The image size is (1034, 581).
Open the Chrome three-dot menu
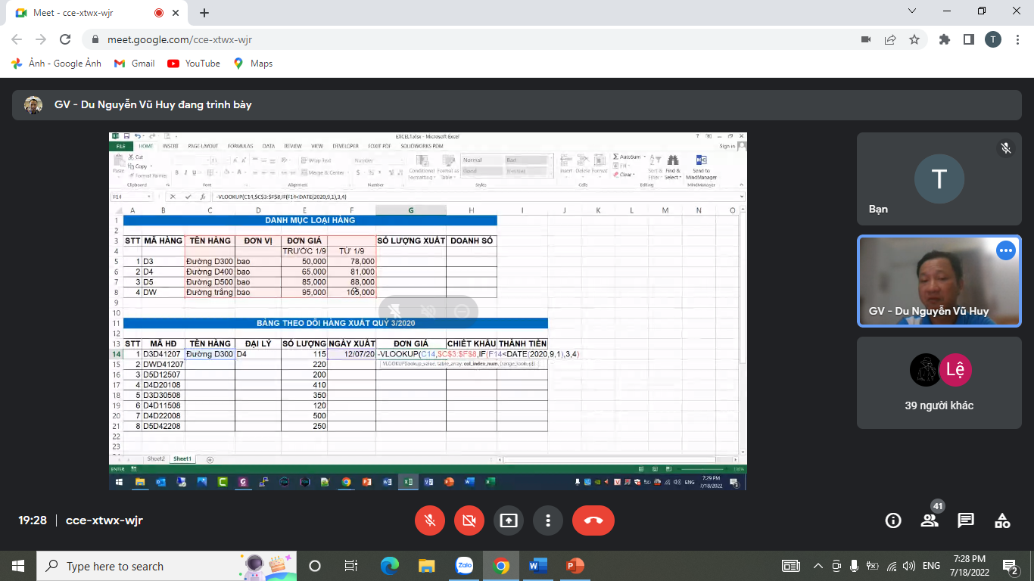coord(1017,39)
